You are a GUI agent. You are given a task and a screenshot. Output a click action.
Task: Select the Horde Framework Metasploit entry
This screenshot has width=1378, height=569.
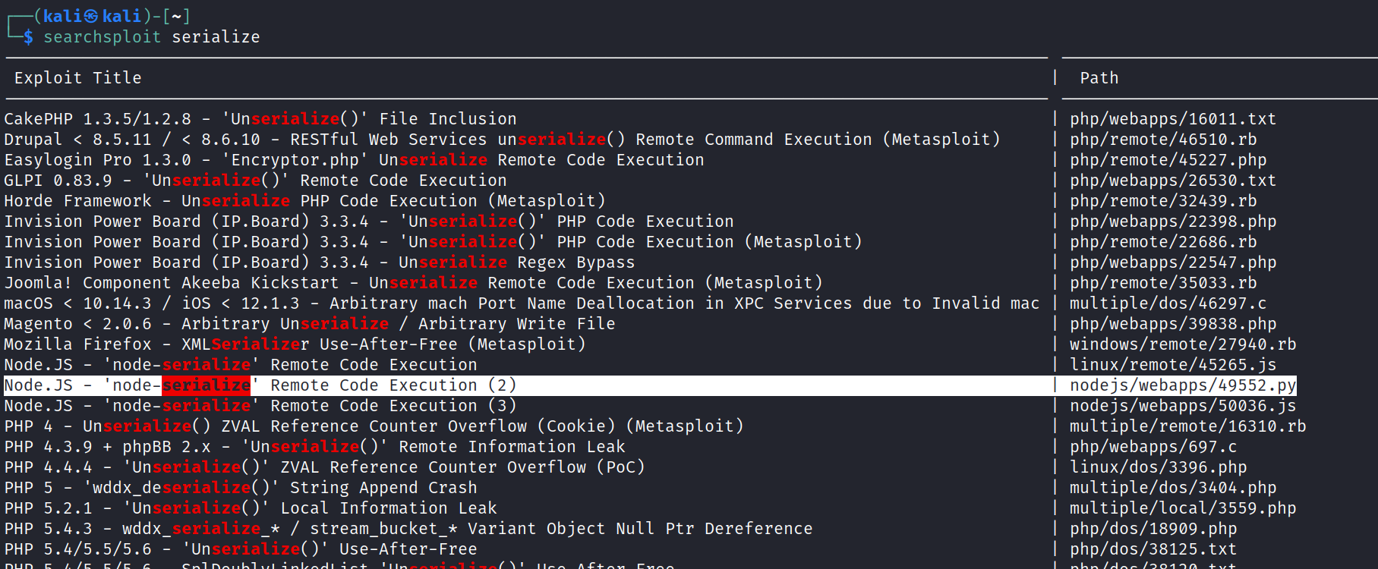(304, 201)
